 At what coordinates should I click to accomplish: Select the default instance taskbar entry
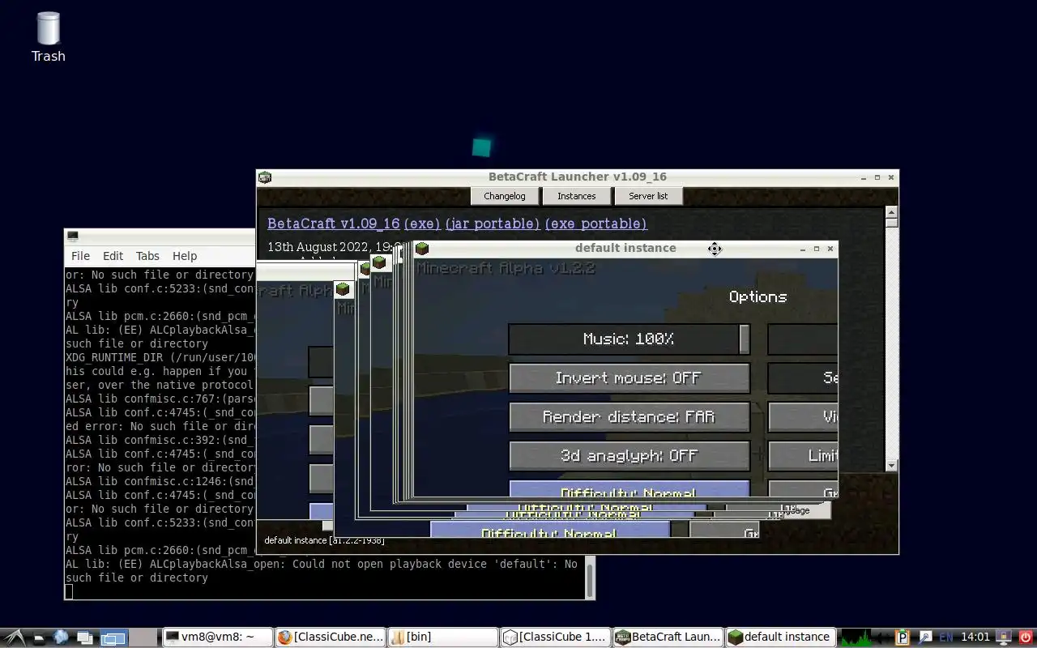point(779,637)
